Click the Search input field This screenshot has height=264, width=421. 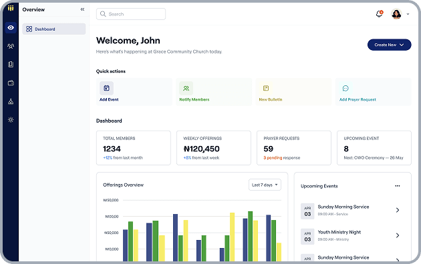tap(131, 14)
